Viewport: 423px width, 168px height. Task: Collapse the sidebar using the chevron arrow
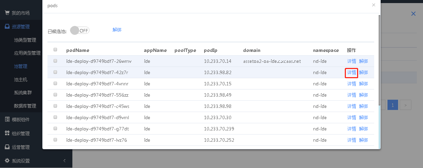click(x=65, y=161)
